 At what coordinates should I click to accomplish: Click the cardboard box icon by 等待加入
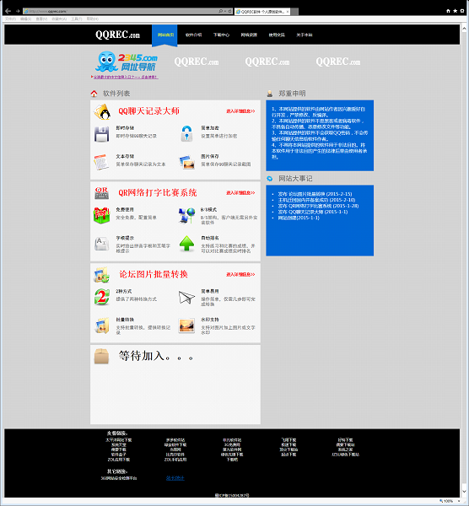(x=101, y=356)
